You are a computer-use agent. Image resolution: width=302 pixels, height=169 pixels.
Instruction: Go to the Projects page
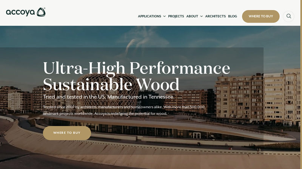(176, 16)
